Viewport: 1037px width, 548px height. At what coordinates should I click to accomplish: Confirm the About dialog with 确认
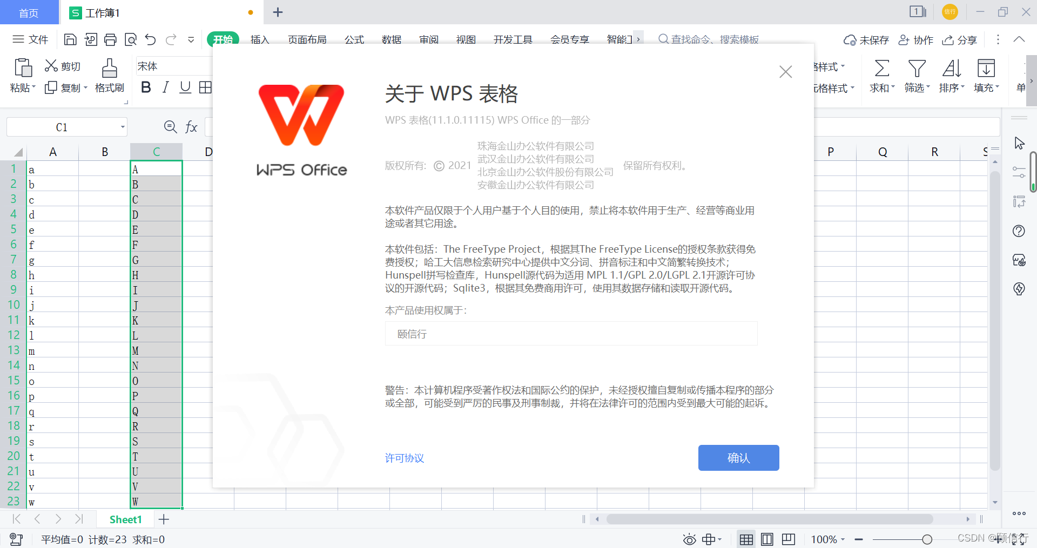(738, 458)
